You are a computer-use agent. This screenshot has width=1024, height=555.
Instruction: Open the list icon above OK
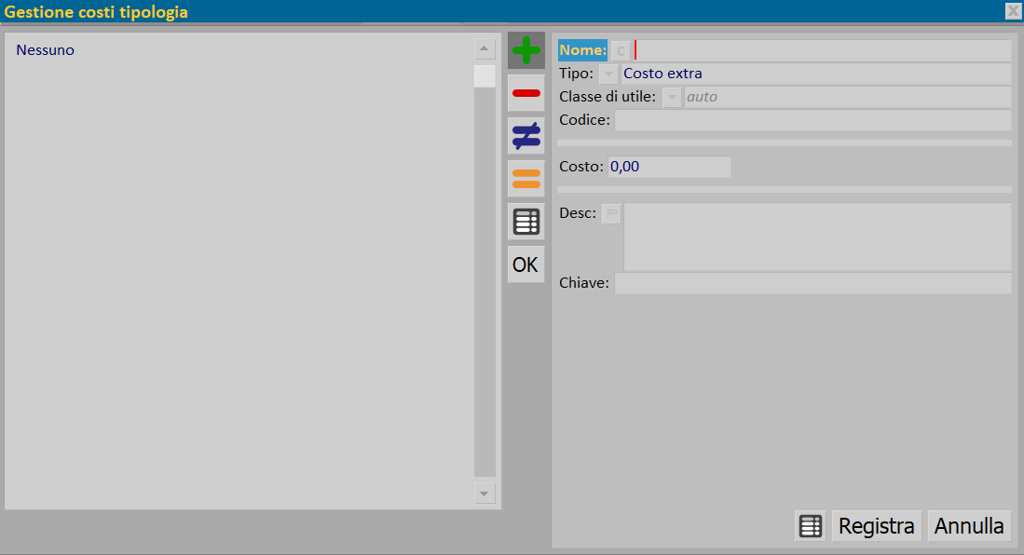click(x=526, y=222)
